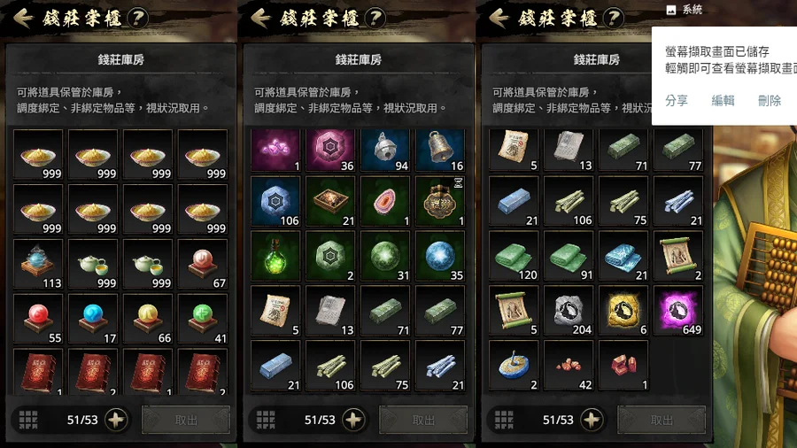Tap 刪除 in the screenshot notification
The width and height of the screenshot is (797, 448).
click(x=769, y=100)
